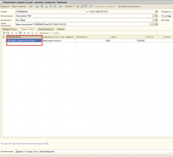Open the Дополнительно tab
Screen dimensions: 173x157
pos(46,29)
